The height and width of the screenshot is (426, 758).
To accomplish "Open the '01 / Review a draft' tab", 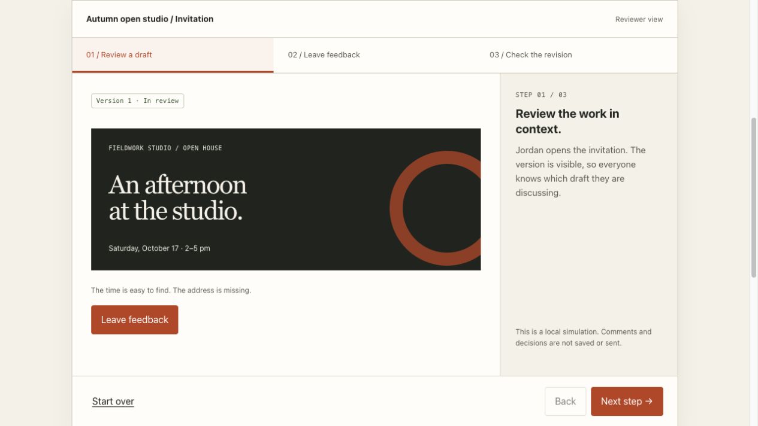I will pos(173,55).
